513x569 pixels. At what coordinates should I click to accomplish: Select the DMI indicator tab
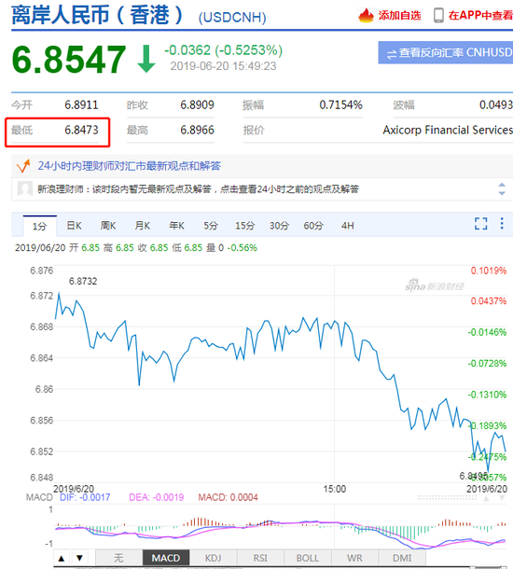tap(402, 558)
